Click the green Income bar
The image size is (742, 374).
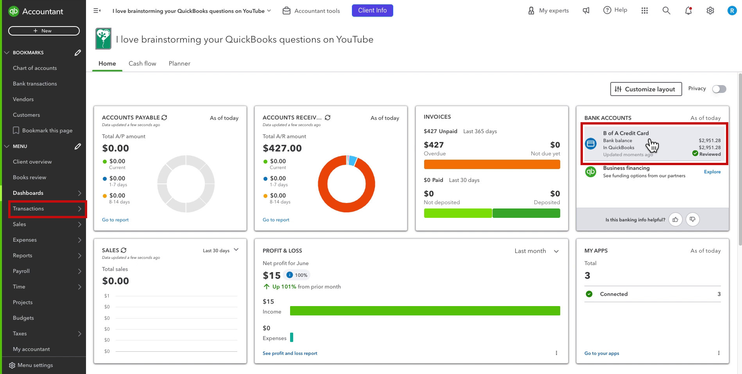coord(425,311)
